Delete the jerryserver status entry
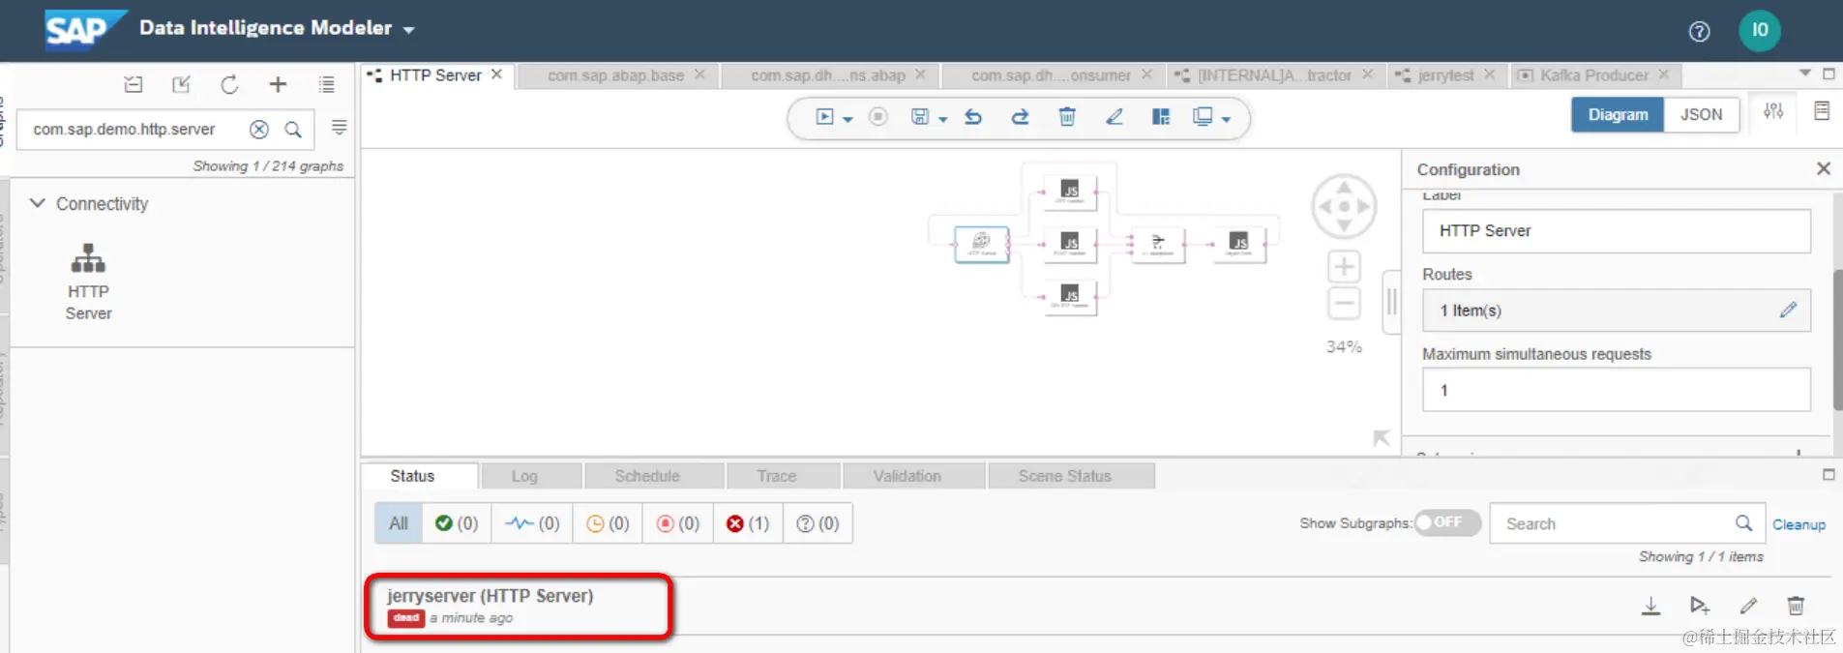 (x=1796, y=606)
